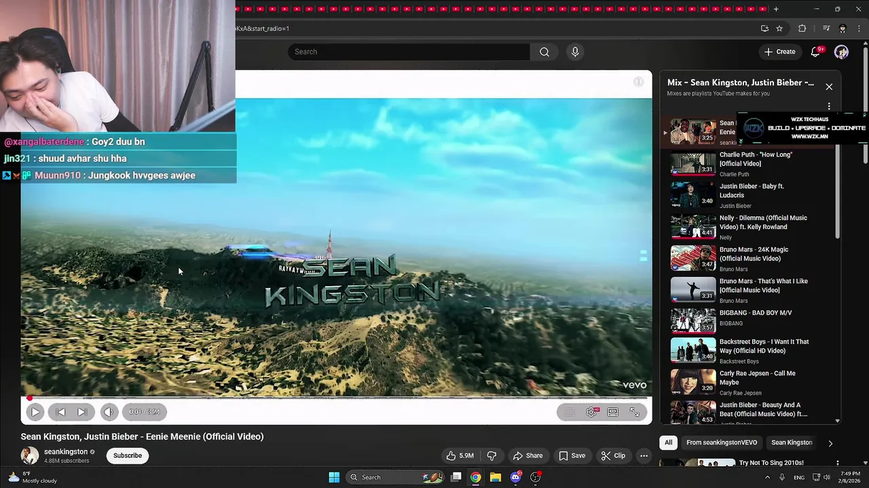Screen dimensions: 869x488
Task: Like the video with 5.9M likes
Action: coord(459,455)
